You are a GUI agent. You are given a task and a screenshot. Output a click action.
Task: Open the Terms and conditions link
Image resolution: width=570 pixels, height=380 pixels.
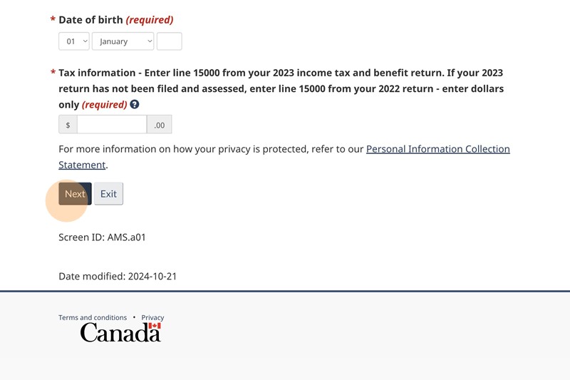pyautogui.click(x=93, y=317)
